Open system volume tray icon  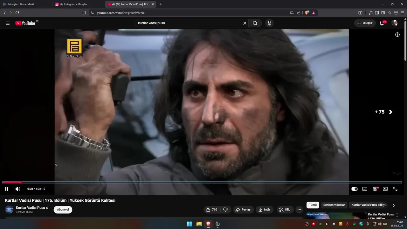tap(379, 224)
